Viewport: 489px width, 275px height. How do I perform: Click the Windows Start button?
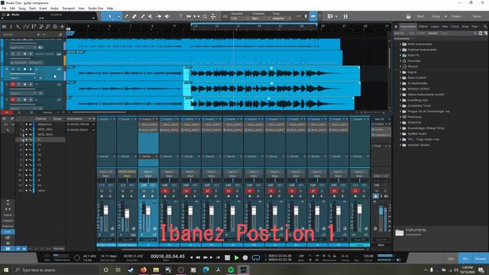6,270
